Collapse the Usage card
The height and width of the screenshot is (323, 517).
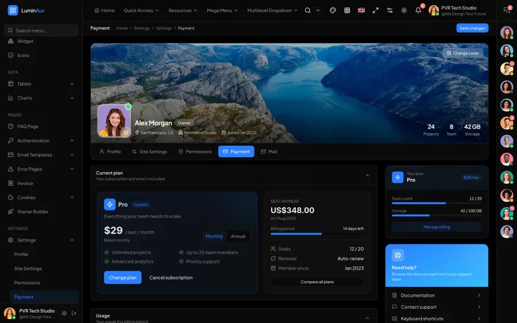click(367, 318)
